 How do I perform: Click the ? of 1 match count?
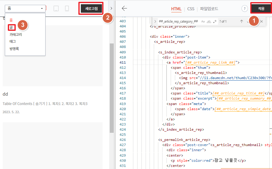(223, 21)
